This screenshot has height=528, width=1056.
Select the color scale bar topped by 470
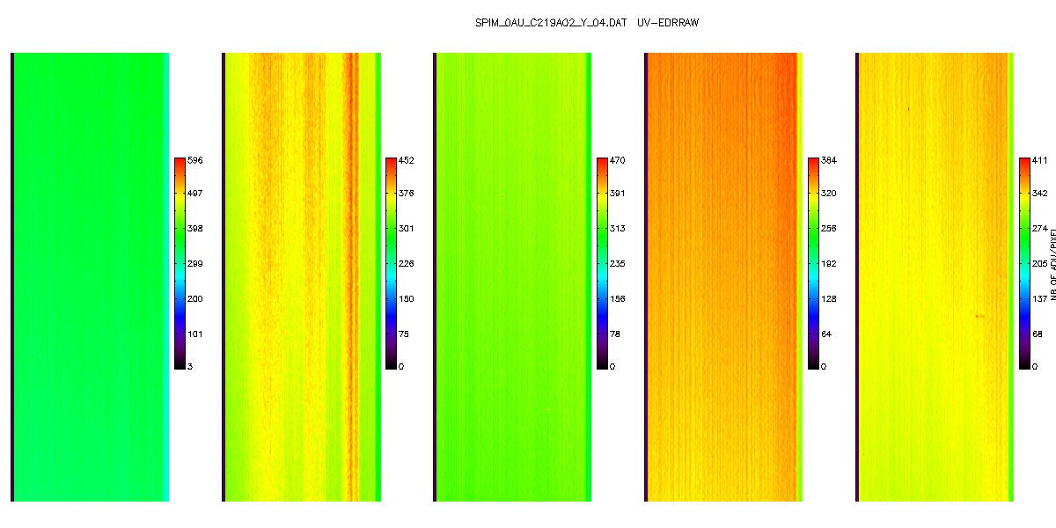click(x=602, y=262)
